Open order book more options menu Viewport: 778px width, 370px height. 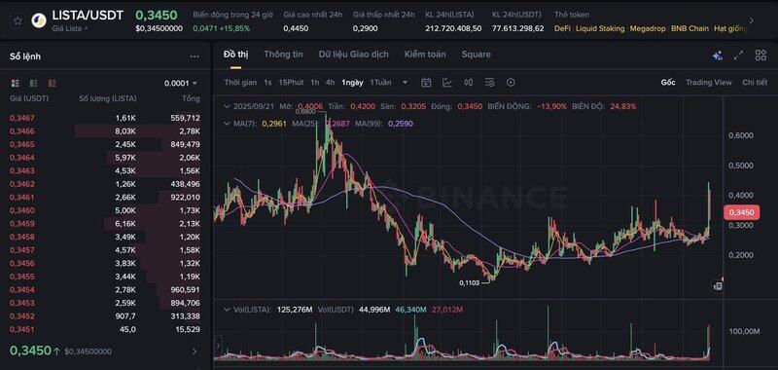[x=194, y=56]
